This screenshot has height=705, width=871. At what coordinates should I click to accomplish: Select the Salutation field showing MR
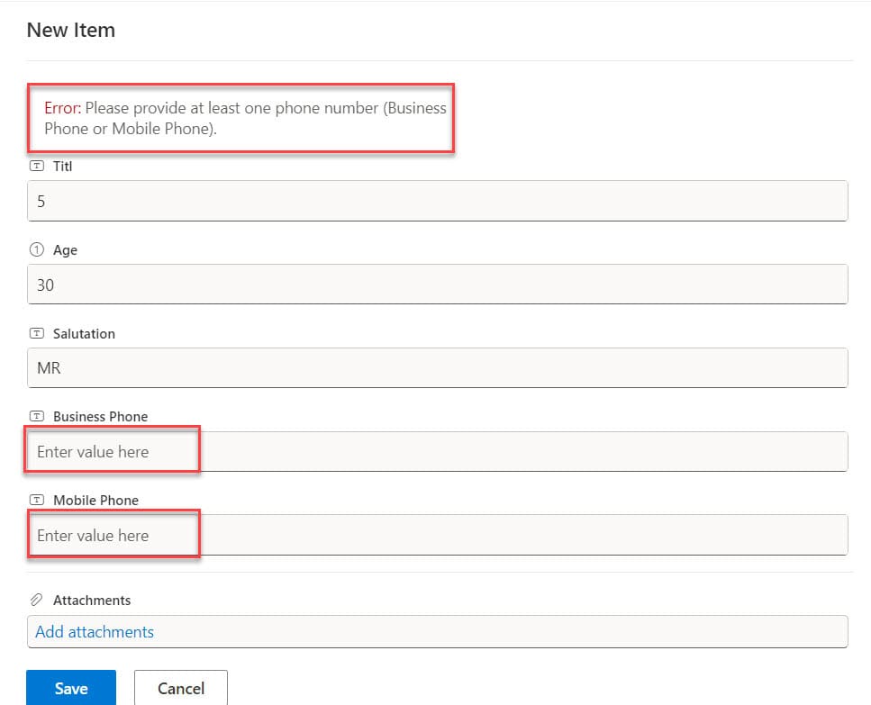437,367
